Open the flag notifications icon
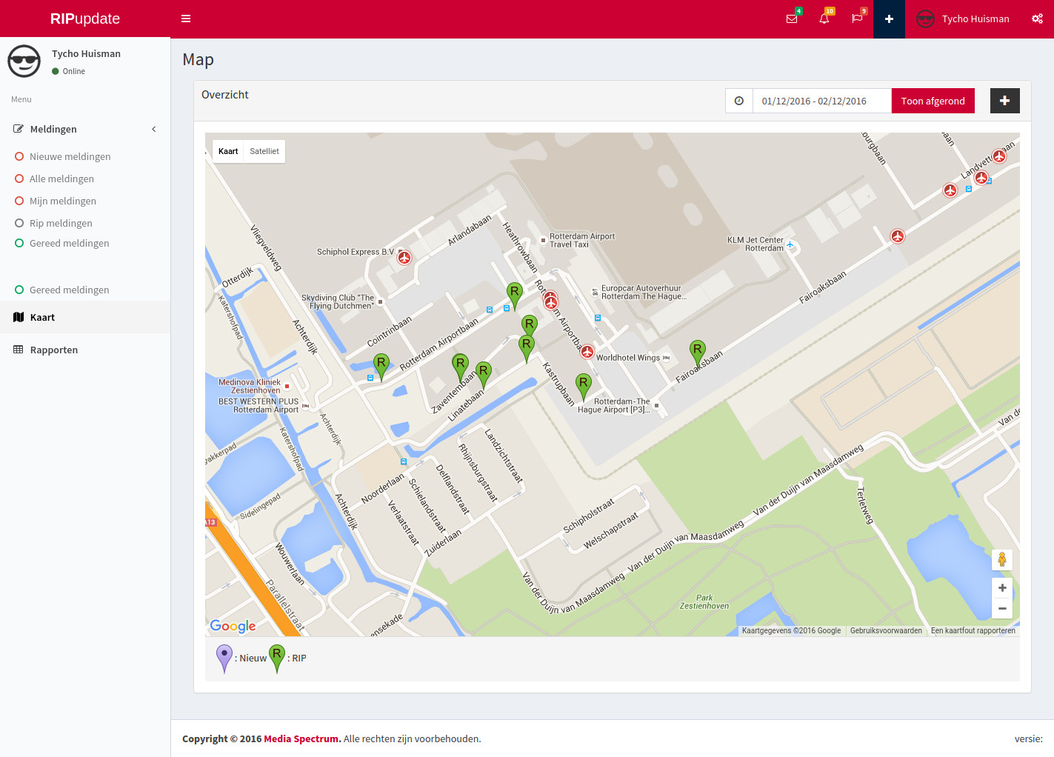 (857, 19)
